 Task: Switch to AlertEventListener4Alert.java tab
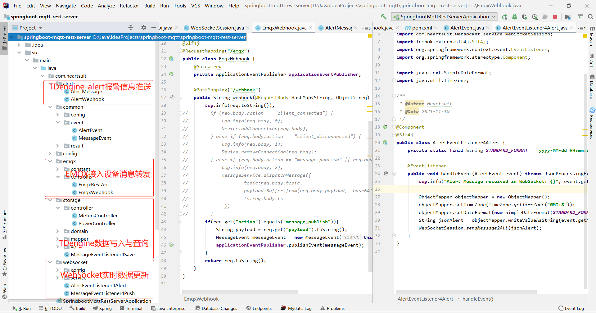click(534, 28)
